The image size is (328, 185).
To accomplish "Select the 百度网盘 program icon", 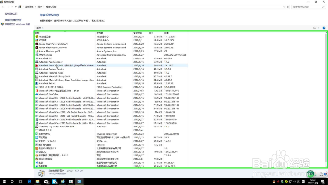I will point(37,137).
